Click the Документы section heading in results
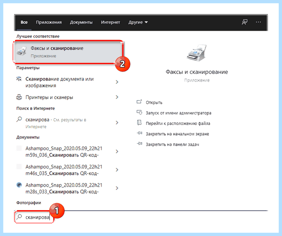Viewport: 282px width, 236px height. [28, 137]
